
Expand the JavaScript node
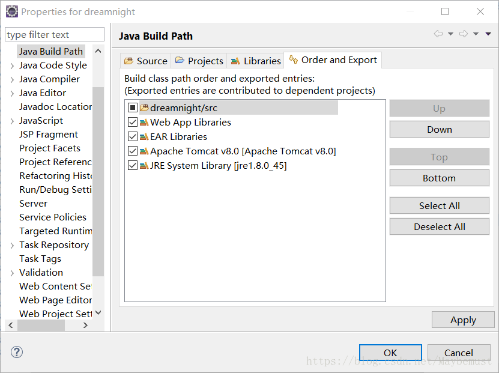point(12,121)
